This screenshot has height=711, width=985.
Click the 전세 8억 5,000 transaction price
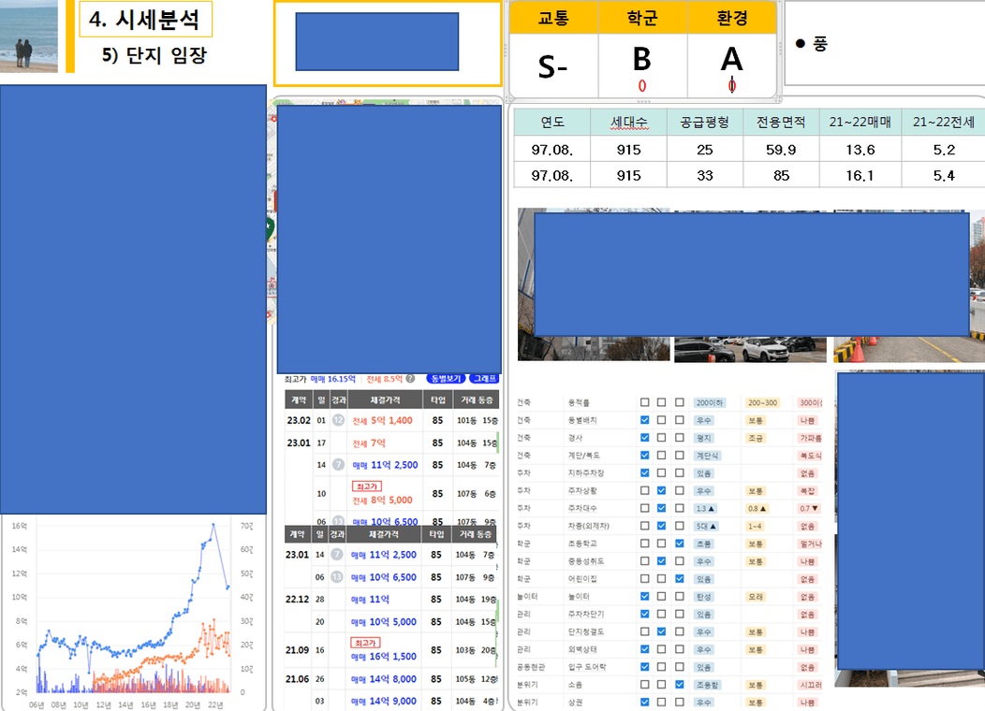click(383, 501)
